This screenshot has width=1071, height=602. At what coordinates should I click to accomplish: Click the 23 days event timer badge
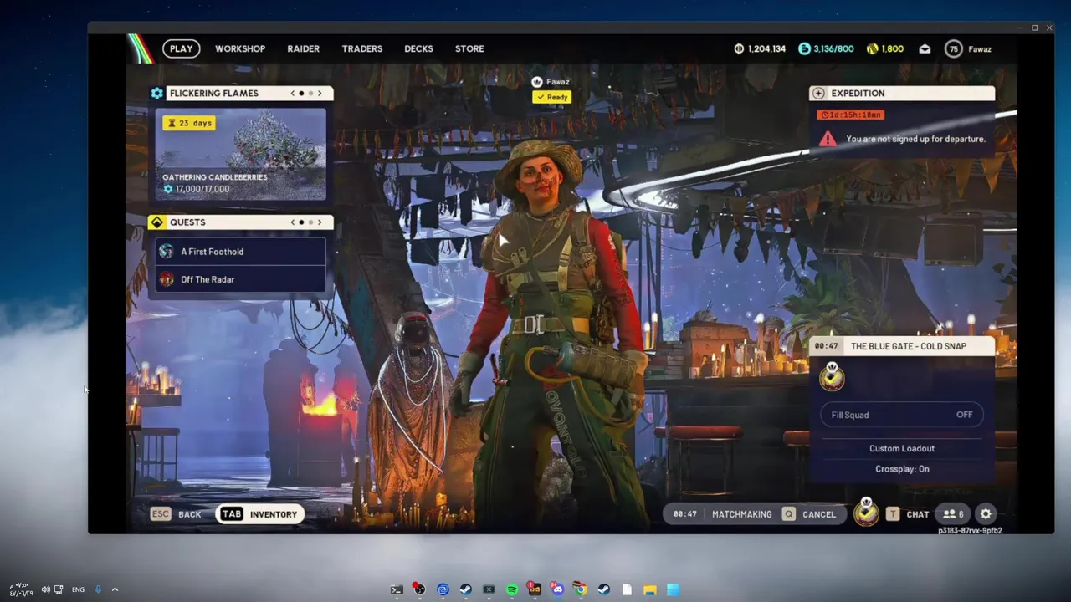(191, 123)
